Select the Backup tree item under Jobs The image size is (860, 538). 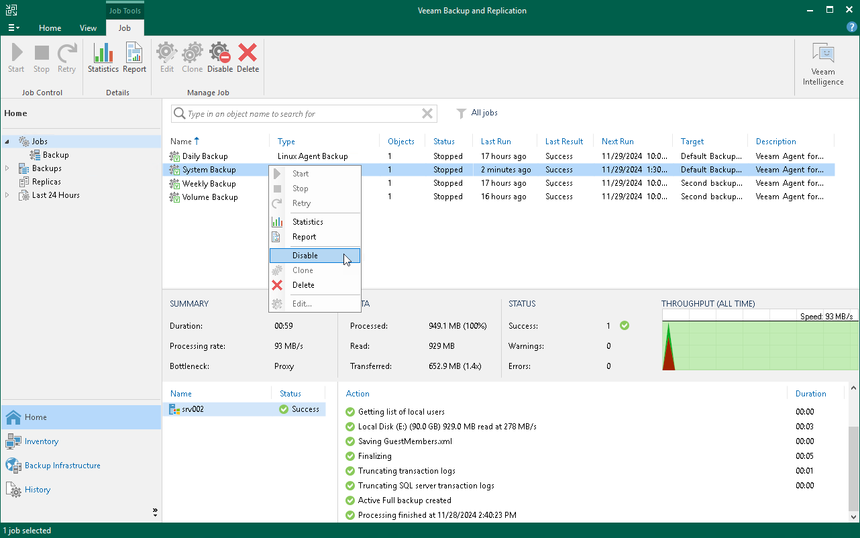click(56, 155)
